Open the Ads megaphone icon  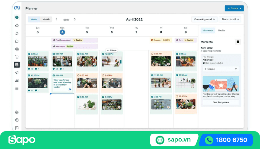coord(17,73)
